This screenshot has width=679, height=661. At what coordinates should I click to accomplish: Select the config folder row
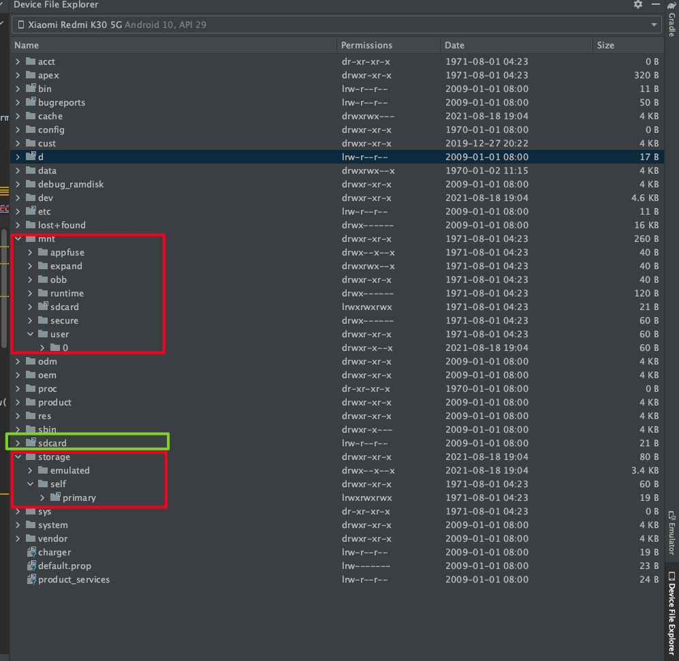337,129
